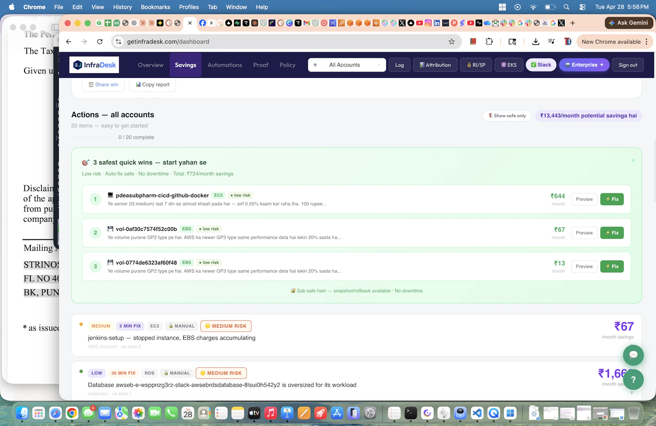Click the laptop icon beside pdeasubpharm-cicd-github-docker
Screen dimensions: 656x426
[x=110, y=195]
